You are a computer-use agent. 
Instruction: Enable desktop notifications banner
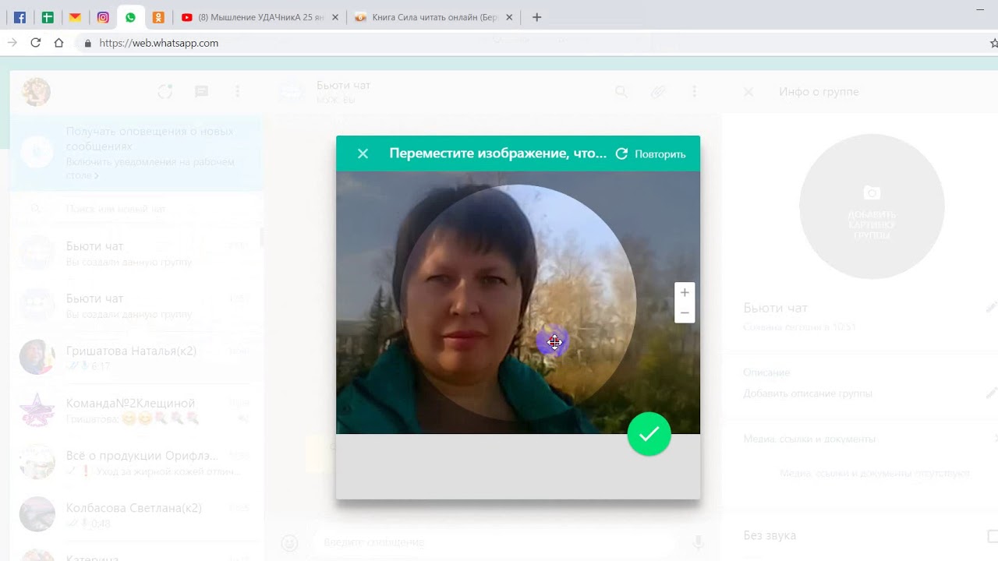click(136, 153)
